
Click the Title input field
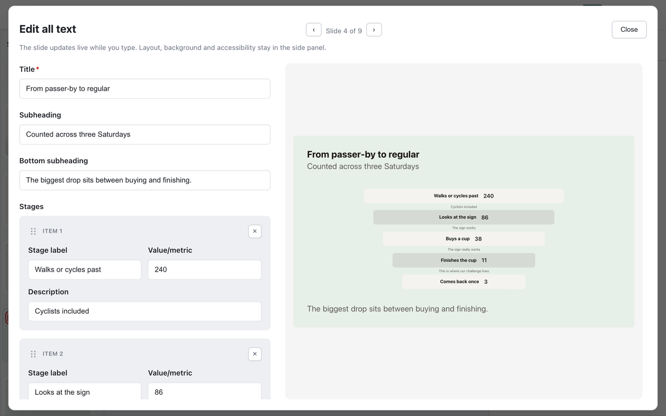[x=145, y=89]
